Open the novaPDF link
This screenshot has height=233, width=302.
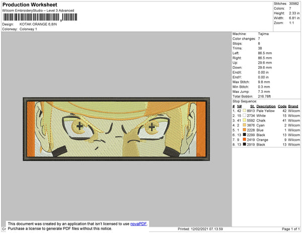[x=138, y=224]
